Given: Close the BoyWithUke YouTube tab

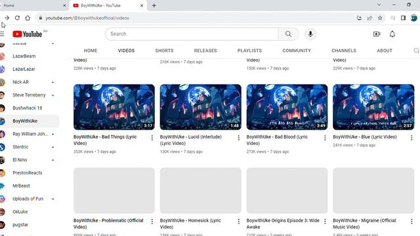Looking at the screenshot, I should click(142, 5).
